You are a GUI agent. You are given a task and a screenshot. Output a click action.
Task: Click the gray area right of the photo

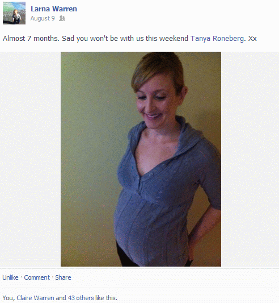(x=250, y=159)
